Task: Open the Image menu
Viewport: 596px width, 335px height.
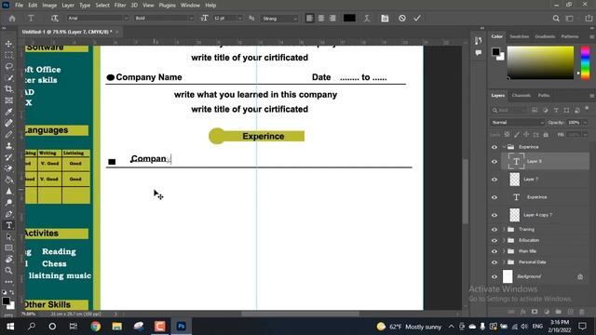Action: pos(49,6)
